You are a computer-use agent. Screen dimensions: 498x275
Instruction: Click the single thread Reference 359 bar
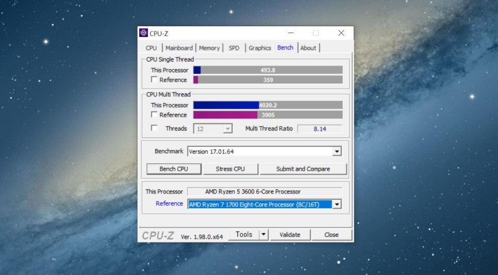click(x=268, y=80)
